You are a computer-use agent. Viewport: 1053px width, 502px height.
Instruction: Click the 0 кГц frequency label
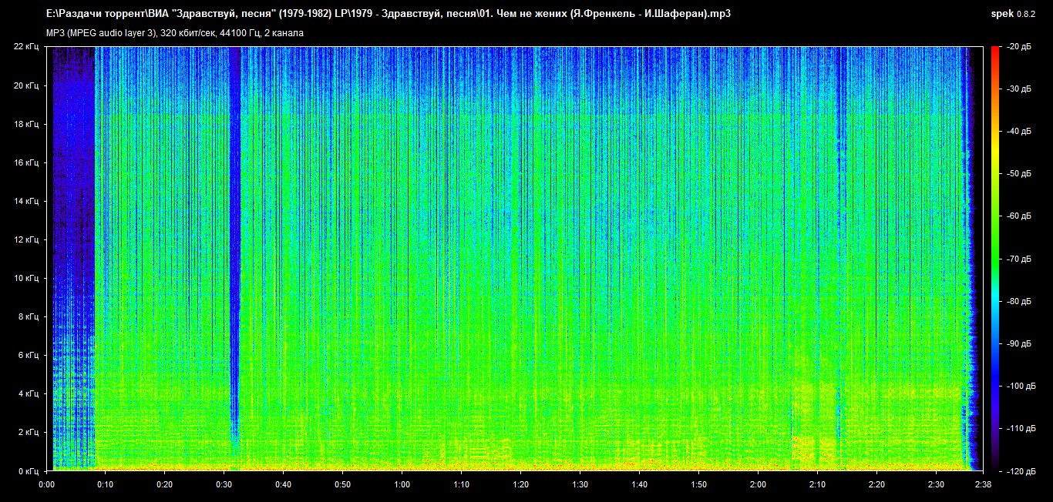coord(29,470)
